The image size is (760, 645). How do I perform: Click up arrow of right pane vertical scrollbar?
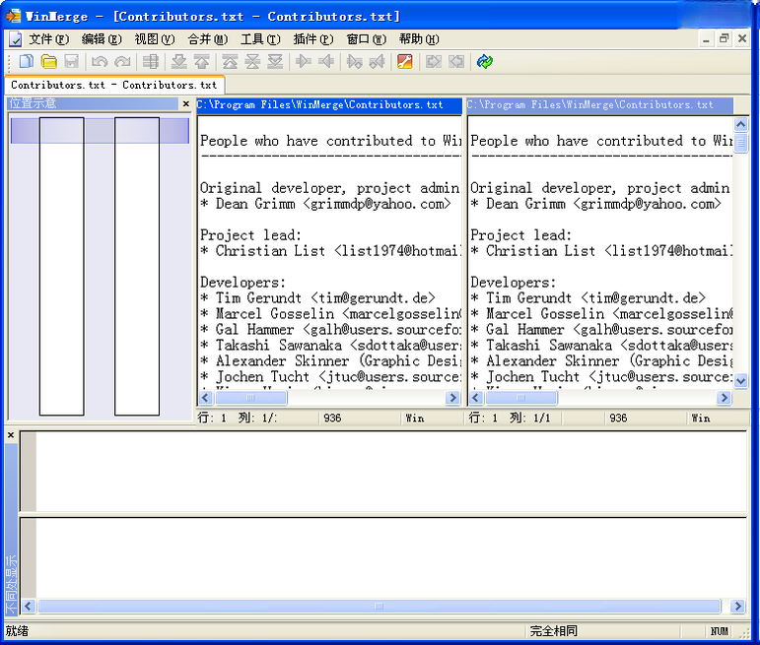[740, 124]
